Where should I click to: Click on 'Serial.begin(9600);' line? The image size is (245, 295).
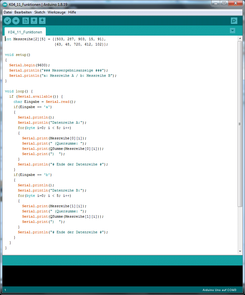(30, 65)
